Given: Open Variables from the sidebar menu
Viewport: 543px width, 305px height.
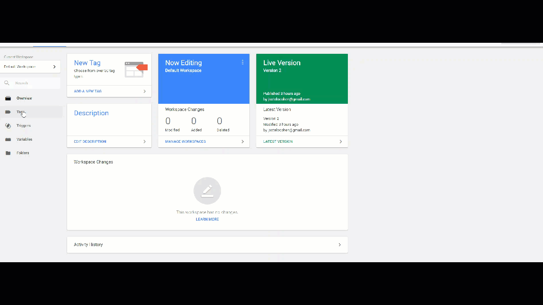Looking at the screenshot, I should click(24, 139).
